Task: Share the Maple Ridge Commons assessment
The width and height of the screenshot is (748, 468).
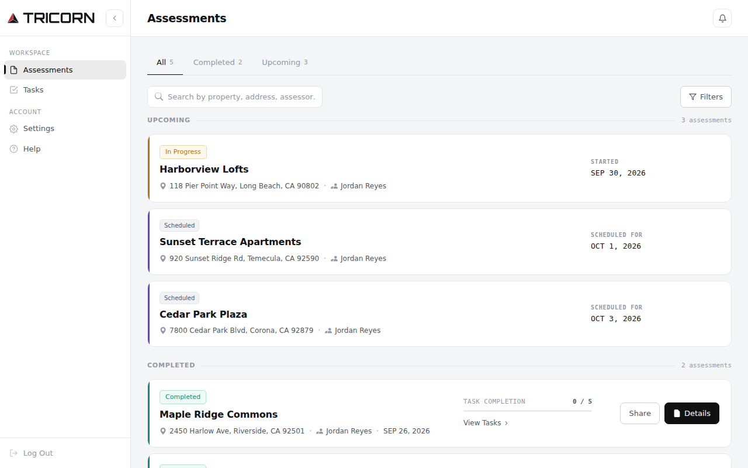Action: [x=640, y=413]
